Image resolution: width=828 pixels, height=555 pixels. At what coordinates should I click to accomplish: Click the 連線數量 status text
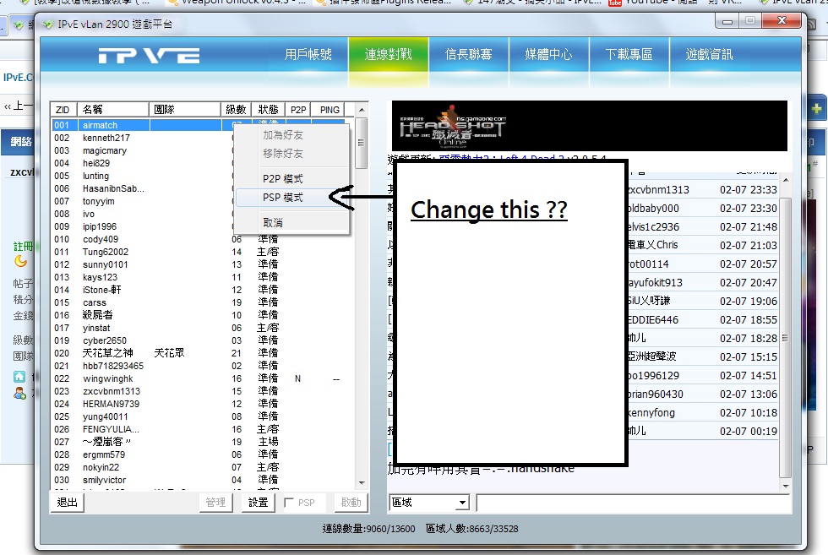tap(368, 529)
